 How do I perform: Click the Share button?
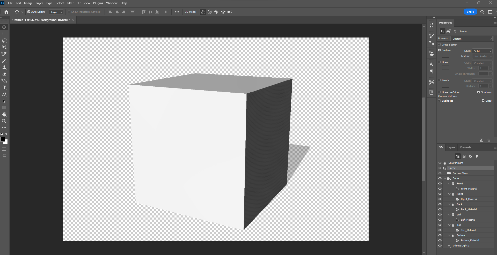(470, 12)
